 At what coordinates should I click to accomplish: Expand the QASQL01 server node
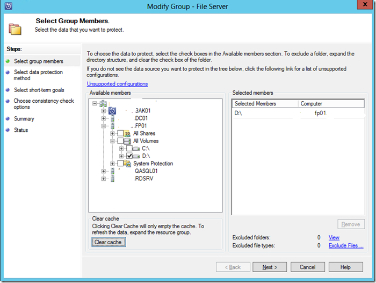tap(104, 171)
